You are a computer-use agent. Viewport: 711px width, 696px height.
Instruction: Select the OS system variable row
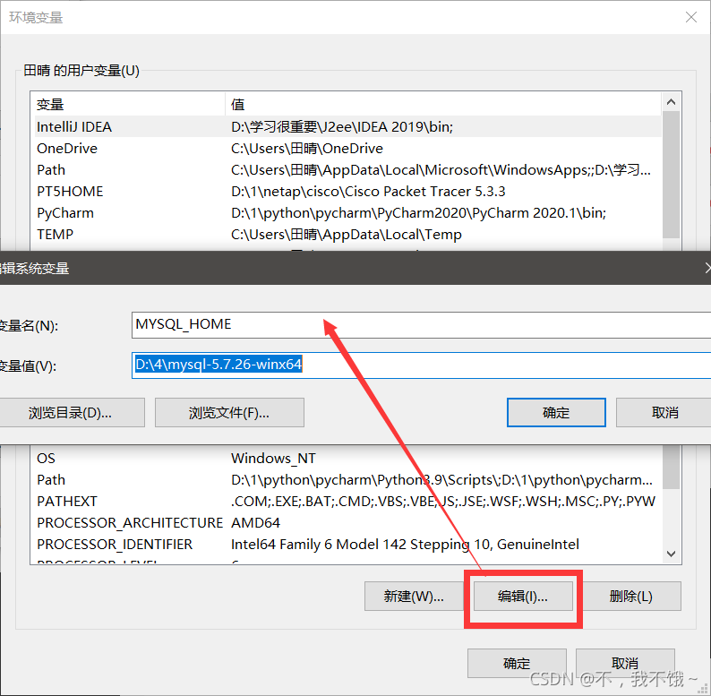click(x=347, y=459)
